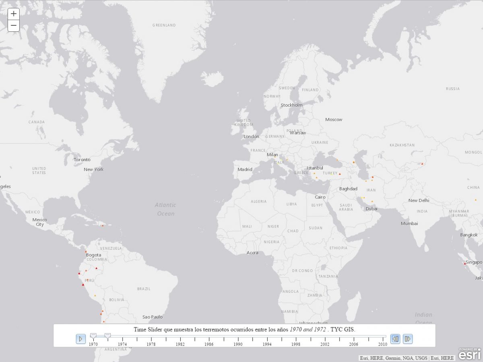This screenshot has height=362, width=483.
Task: Select the earthquake marker in Turkey
Action: (x=339, y=173)
